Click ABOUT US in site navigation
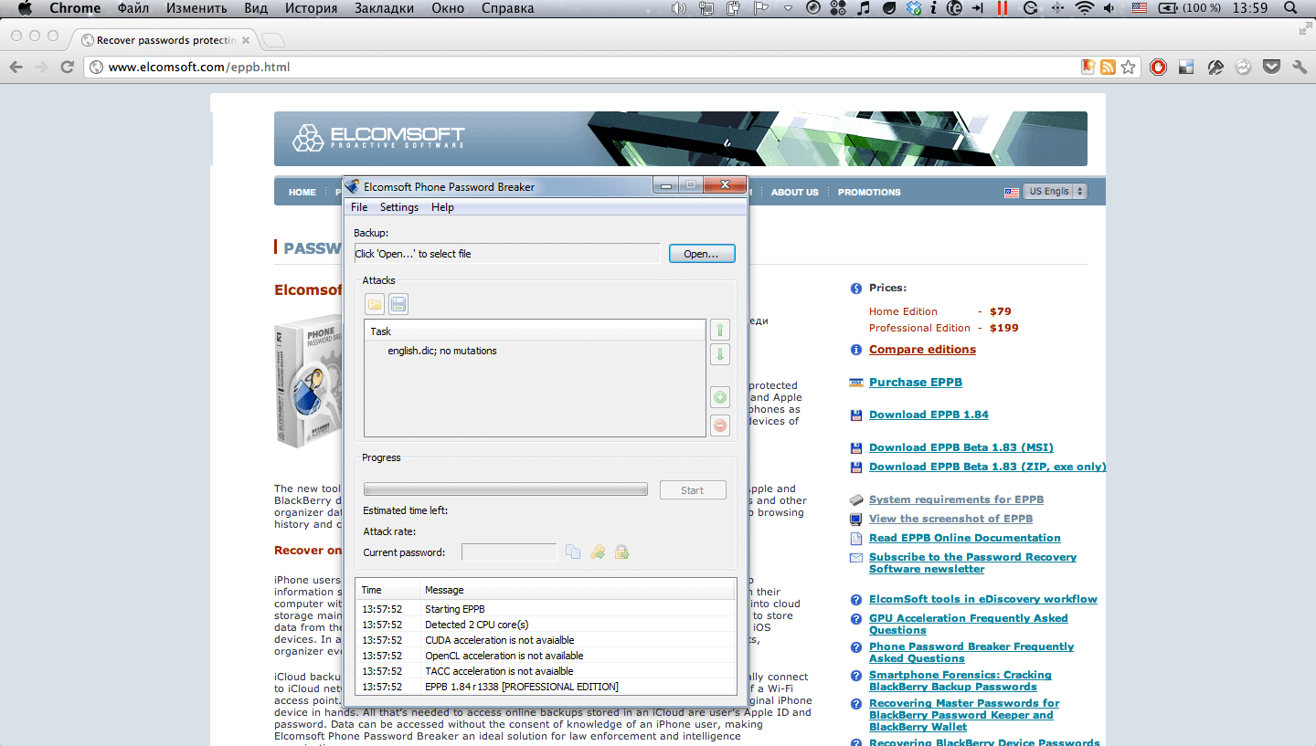The image size is (1316, 746). 794,193
